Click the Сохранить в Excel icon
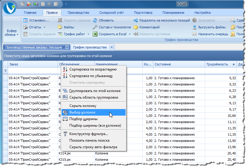 click(x=95, y=34)
